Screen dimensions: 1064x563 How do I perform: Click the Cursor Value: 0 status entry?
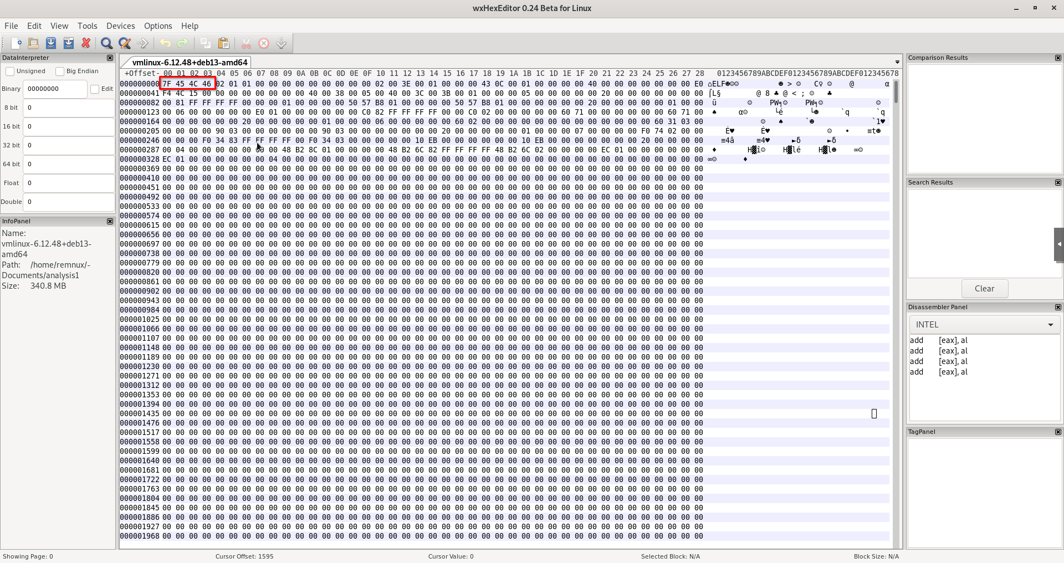451,556
